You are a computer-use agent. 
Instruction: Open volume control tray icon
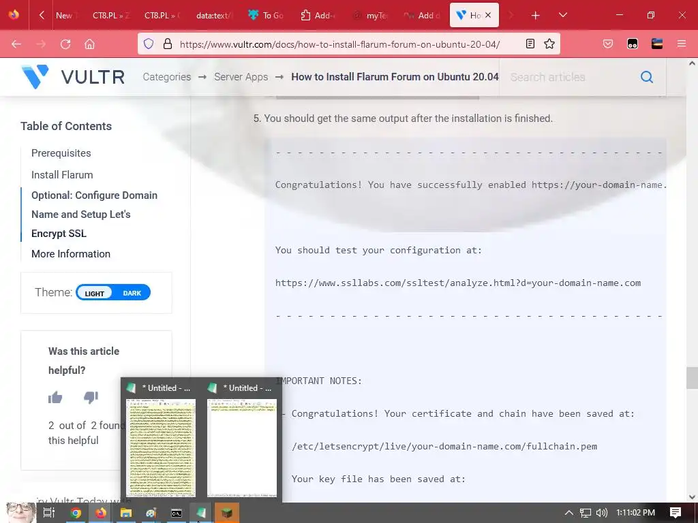point(602,513)
